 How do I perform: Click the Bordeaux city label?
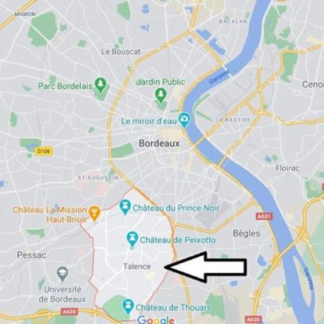(159, 143)
